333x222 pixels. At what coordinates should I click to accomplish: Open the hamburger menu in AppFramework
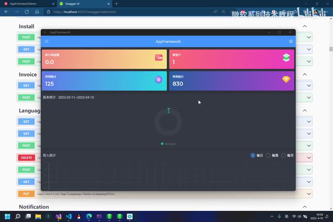47,42
